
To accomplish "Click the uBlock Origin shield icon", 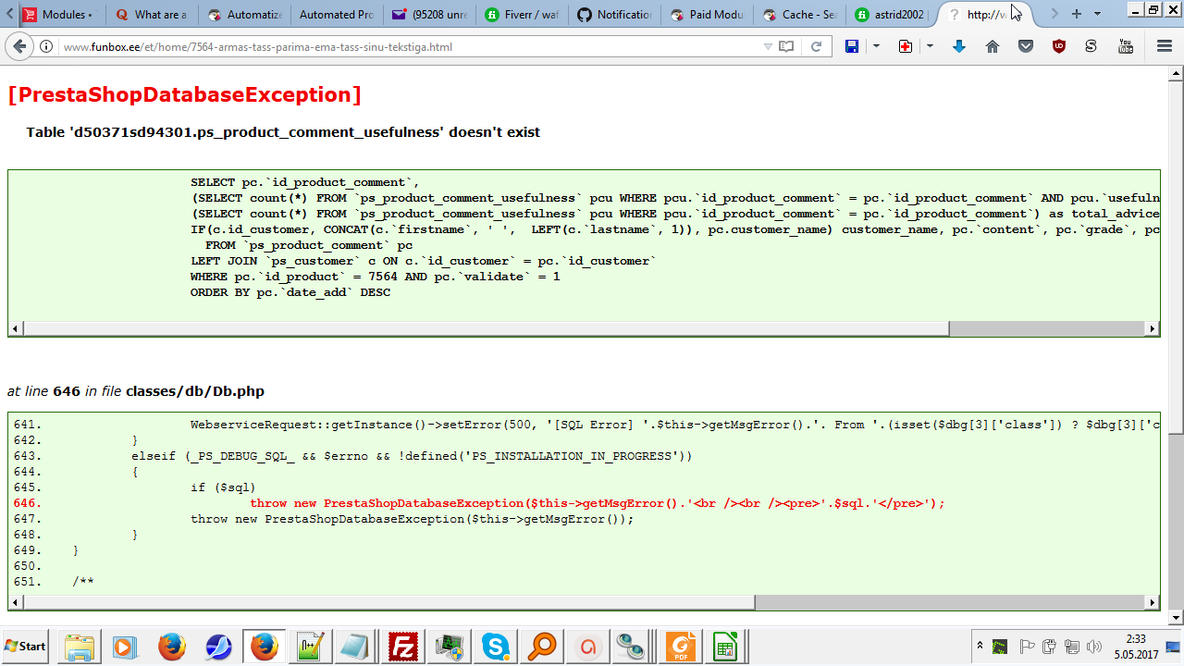I will click(x=1059, y=46).
